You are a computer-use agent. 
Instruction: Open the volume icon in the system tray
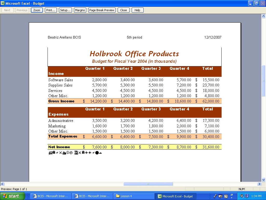coord(242,196)
